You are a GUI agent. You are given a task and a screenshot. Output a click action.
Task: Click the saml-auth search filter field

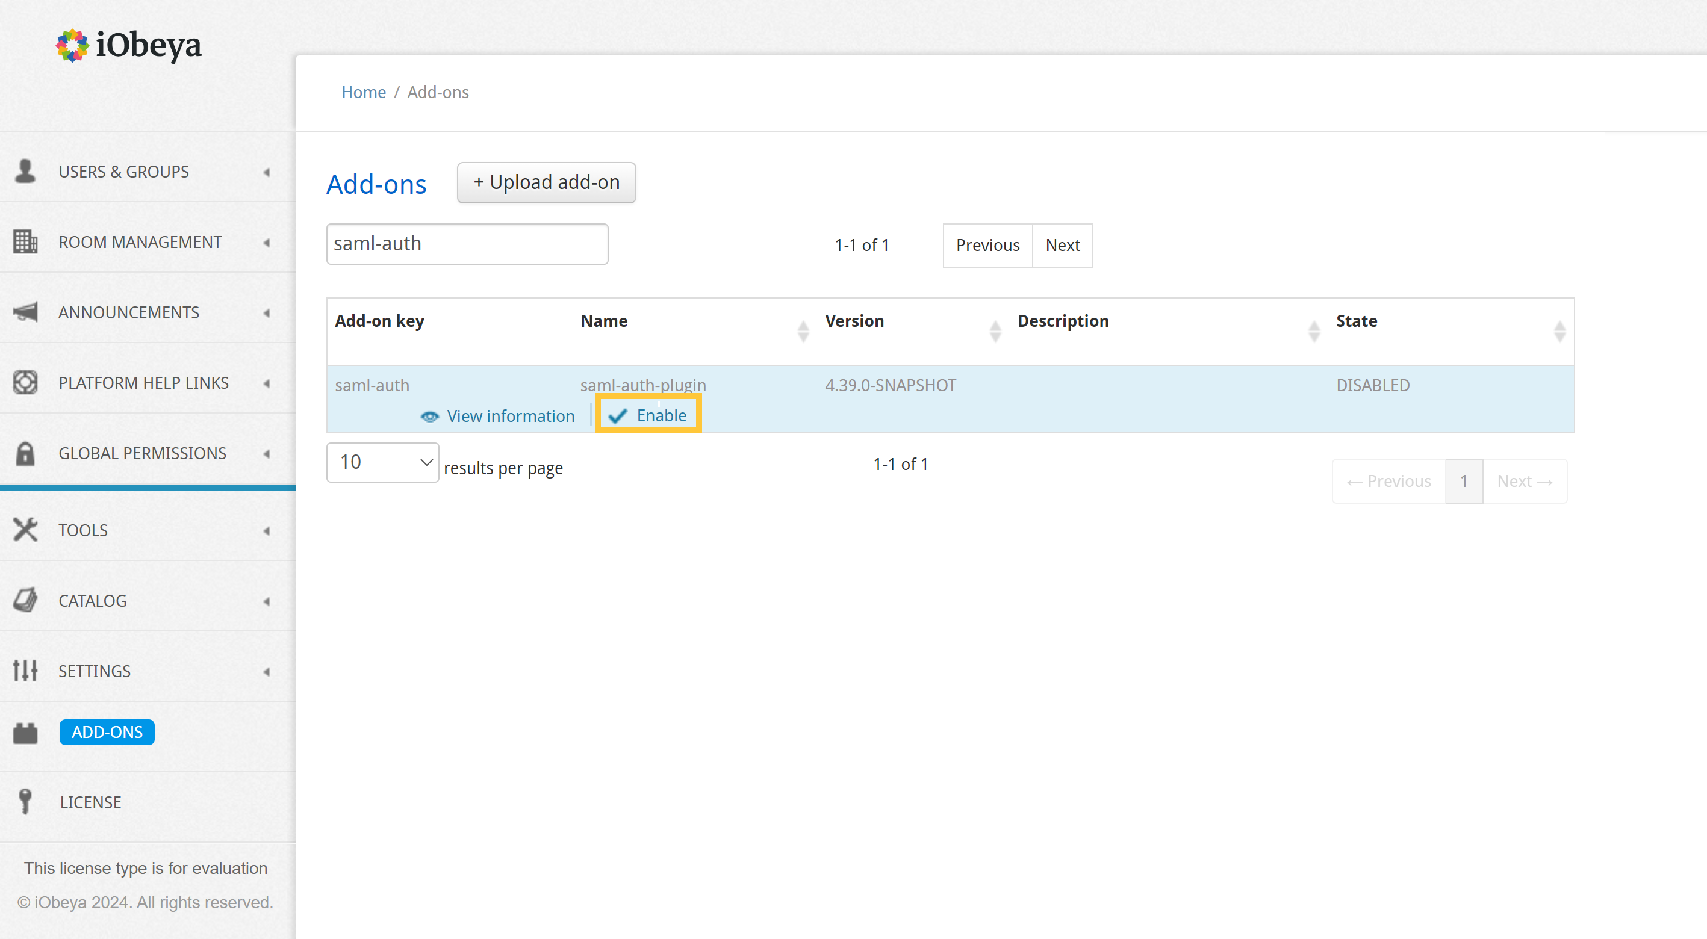click(467, 244)
